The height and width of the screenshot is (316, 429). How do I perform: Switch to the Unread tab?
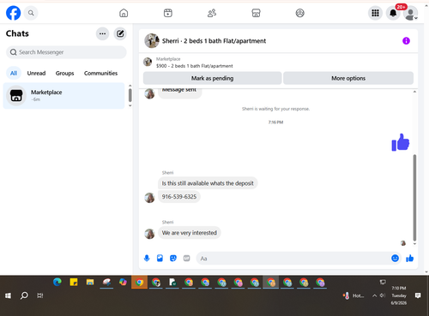(x=36, y=73)
